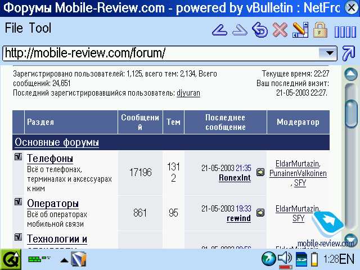Open the Телефоны forum
The height and width of the screenshot is (270, 360).
[50, 159]
